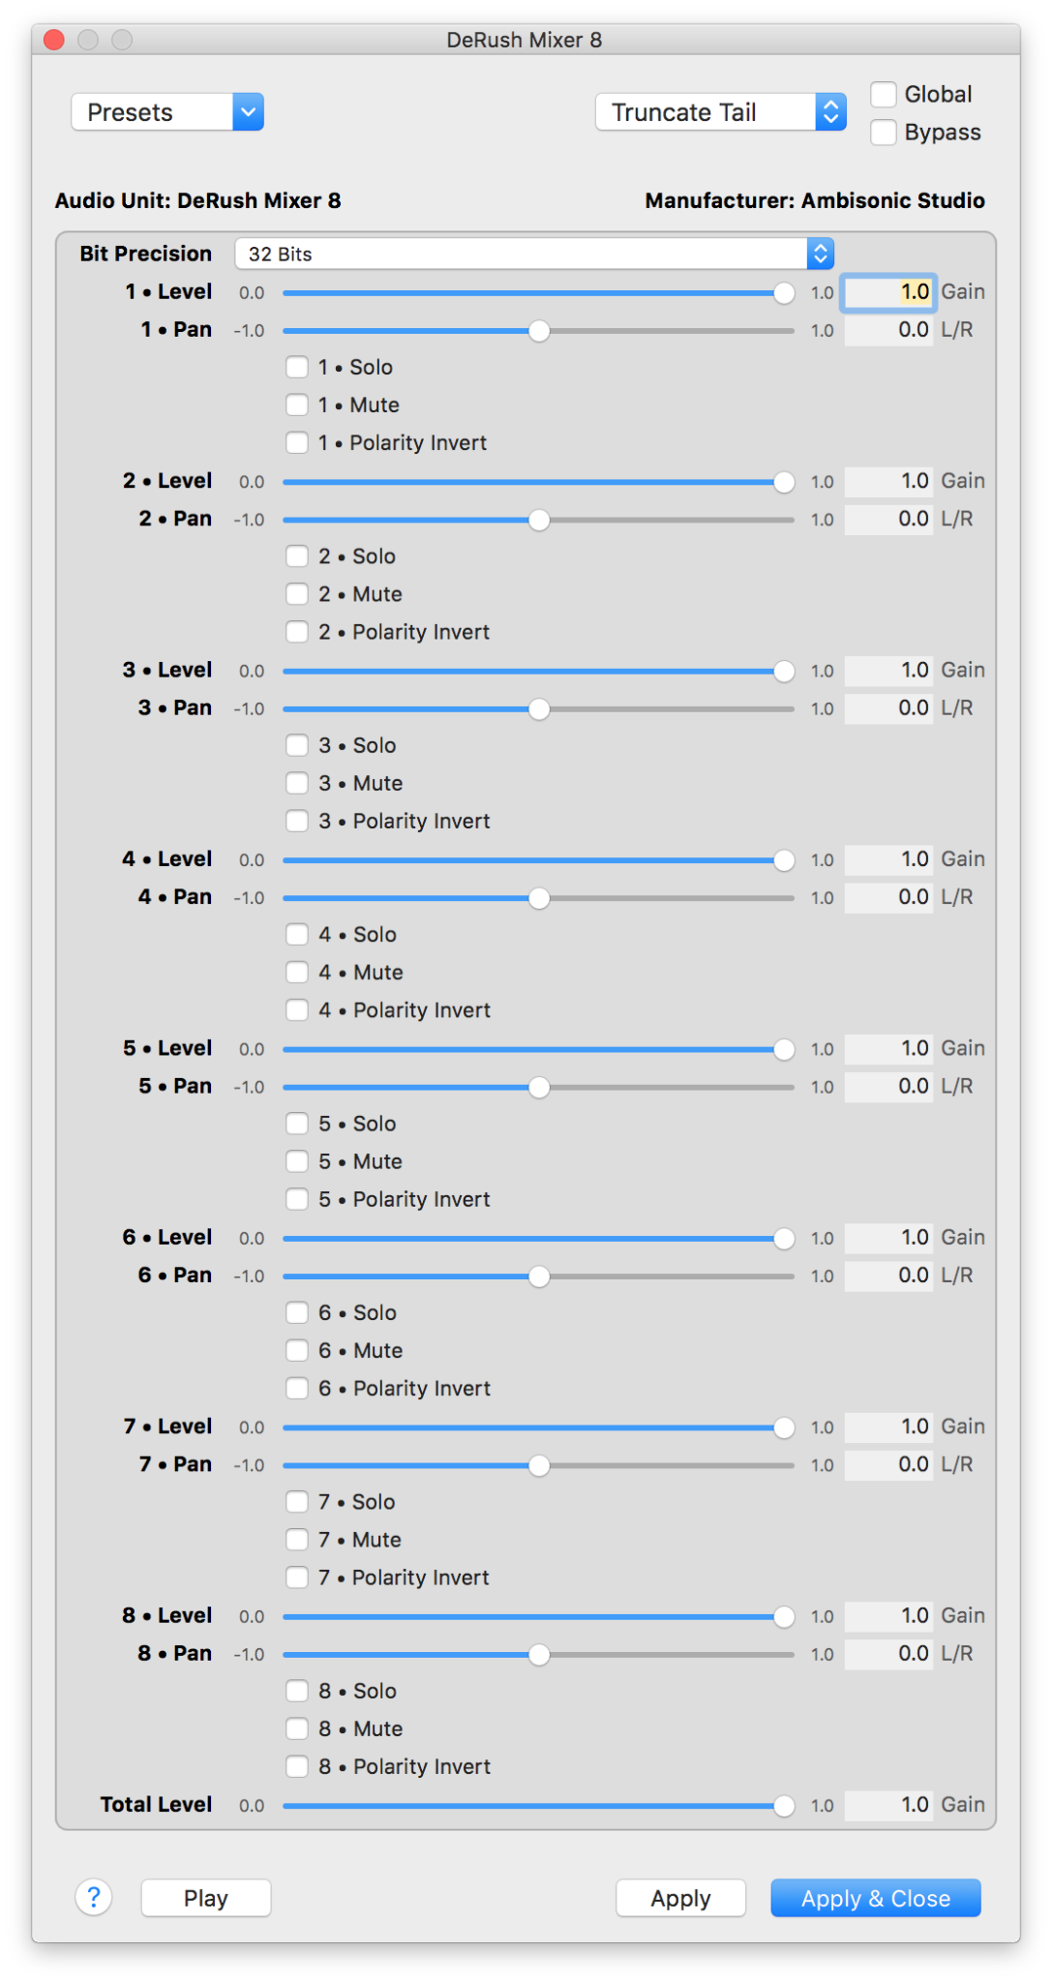1052x1982 pixels.
Task: Click Apply & Close
Action: 875,1899
